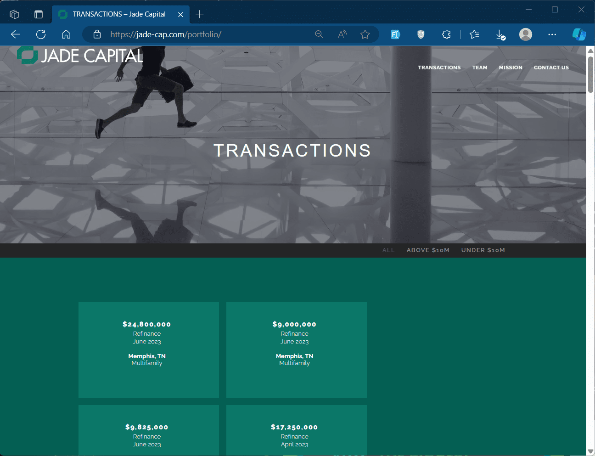Screen dimensions: 595x456
Task: Refresh the Jade Capital page
Action: coord(41,34)
